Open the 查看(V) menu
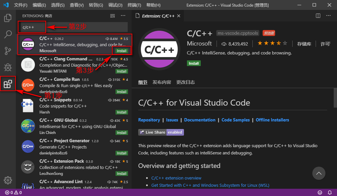337x196 pixels. point(77,5)
